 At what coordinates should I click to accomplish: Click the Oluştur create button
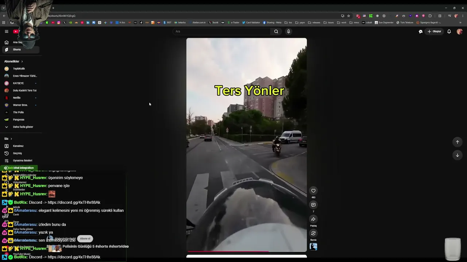click(435, 32)
